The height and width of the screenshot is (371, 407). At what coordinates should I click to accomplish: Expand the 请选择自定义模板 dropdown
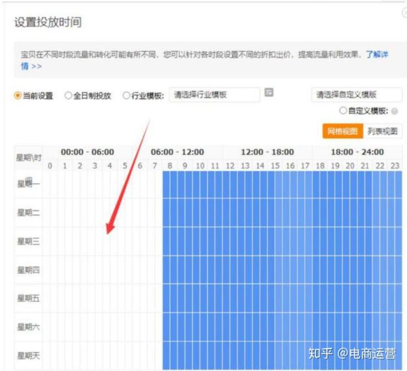pos(357,95)
